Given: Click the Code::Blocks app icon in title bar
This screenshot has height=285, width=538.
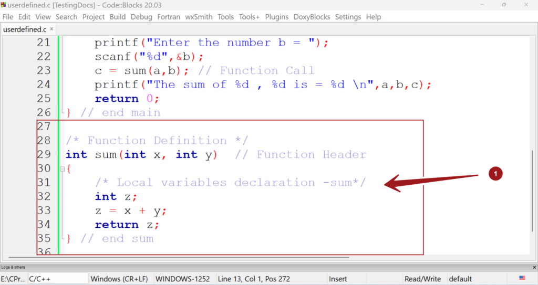Looking at the screenshot, I should point(4,5).
